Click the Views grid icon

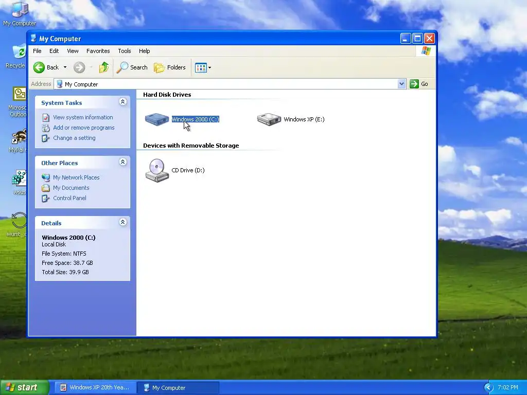point(201,67)
